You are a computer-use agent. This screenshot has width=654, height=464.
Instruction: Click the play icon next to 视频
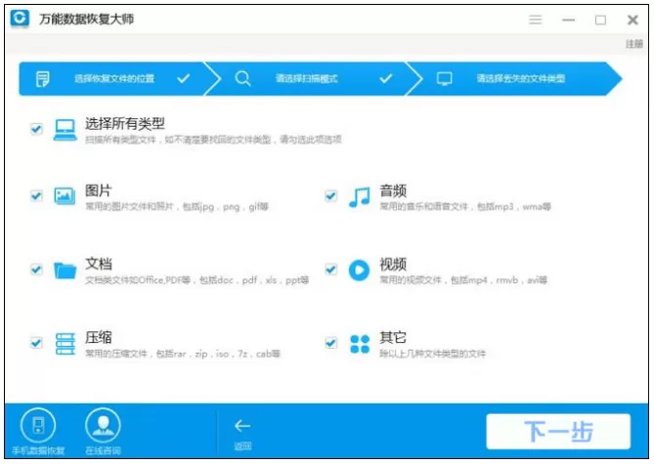click(359, 271)
